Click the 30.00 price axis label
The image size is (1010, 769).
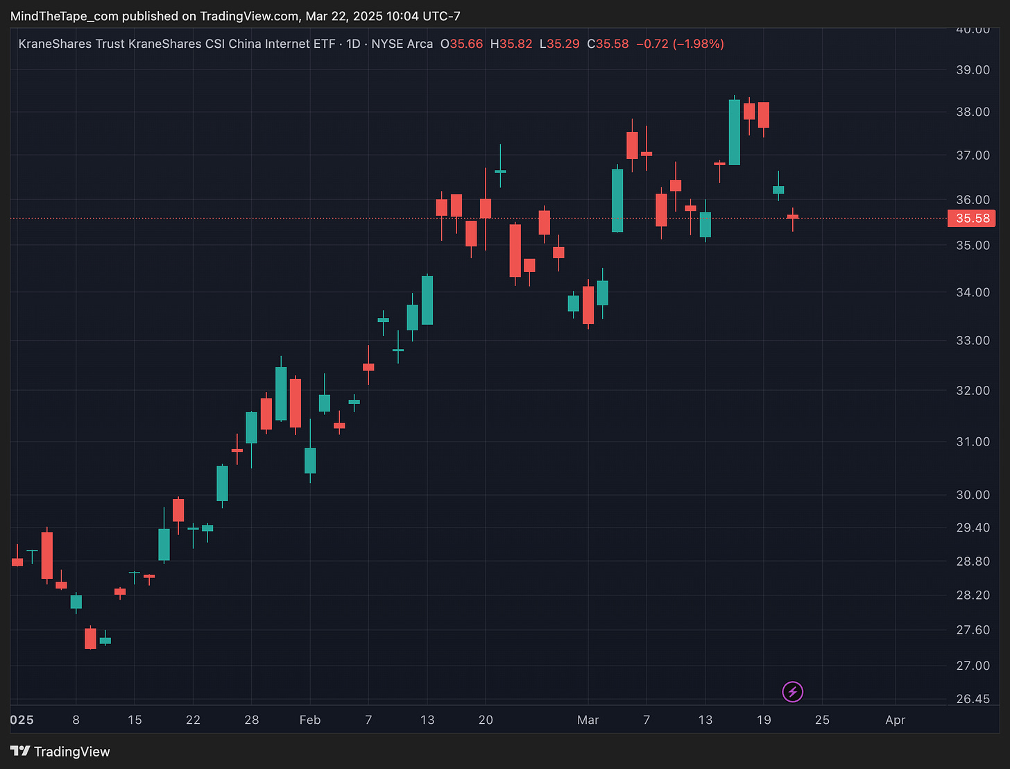tap(973, 495)
